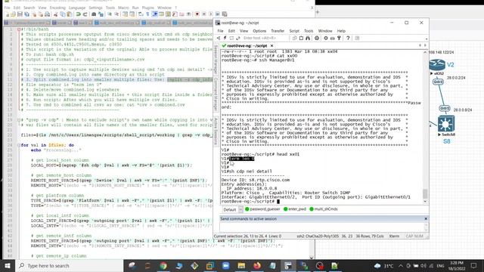Image resolution: width=484 pixels, height=272 pixels.
Task: Click the weather 31°C widget in the taskbar
Action: pyautogui.click(x=383, y=265)
